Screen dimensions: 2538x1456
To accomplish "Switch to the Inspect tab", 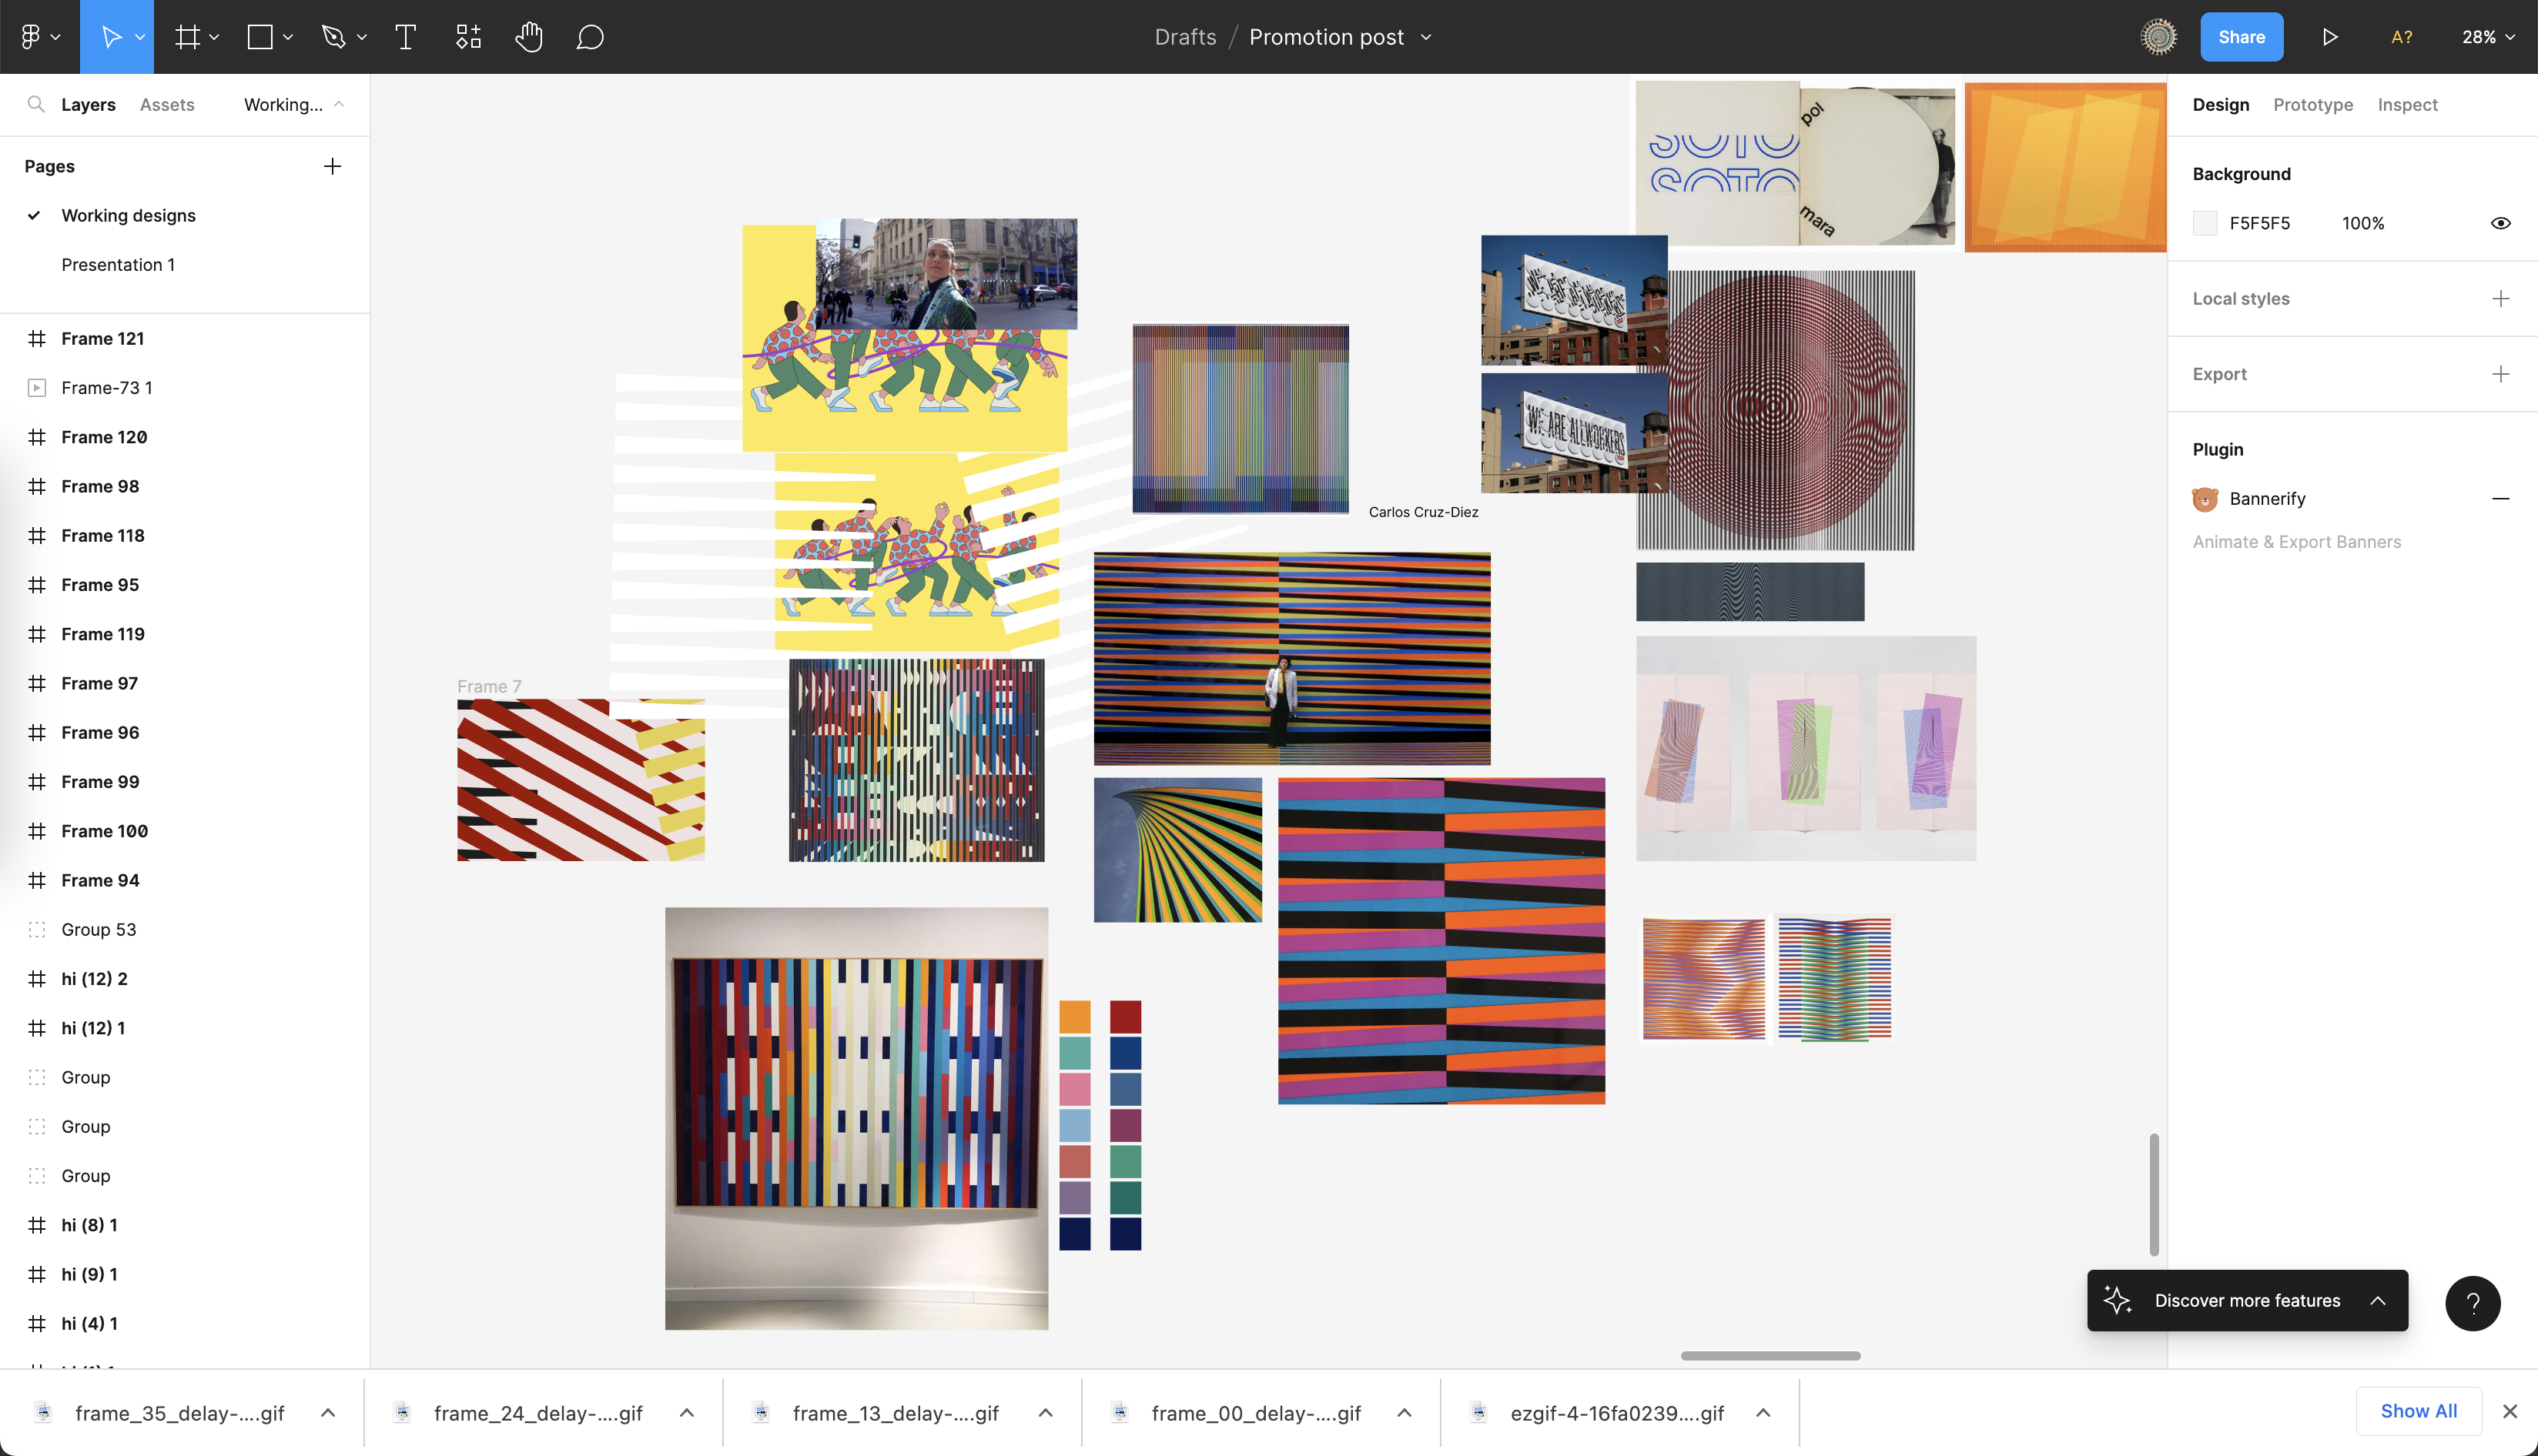I will (2407, 104).
